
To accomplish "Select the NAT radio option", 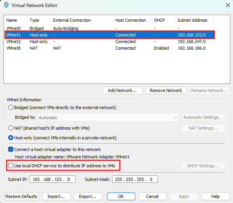I will (x=11, y=128).
